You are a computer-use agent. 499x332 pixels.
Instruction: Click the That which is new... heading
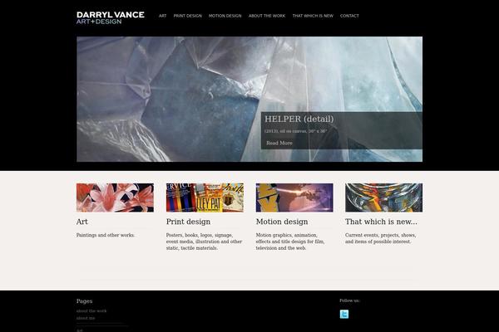381,222
